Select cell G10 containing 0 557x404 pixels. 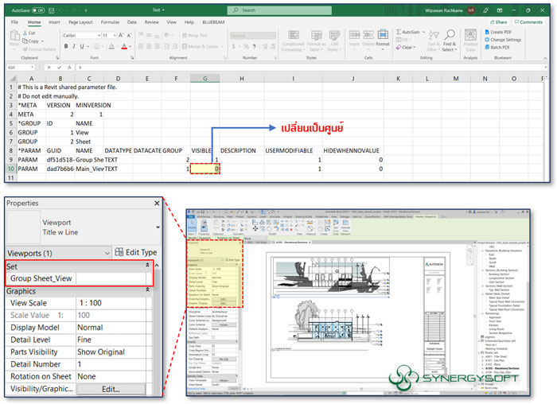(205, 169)
